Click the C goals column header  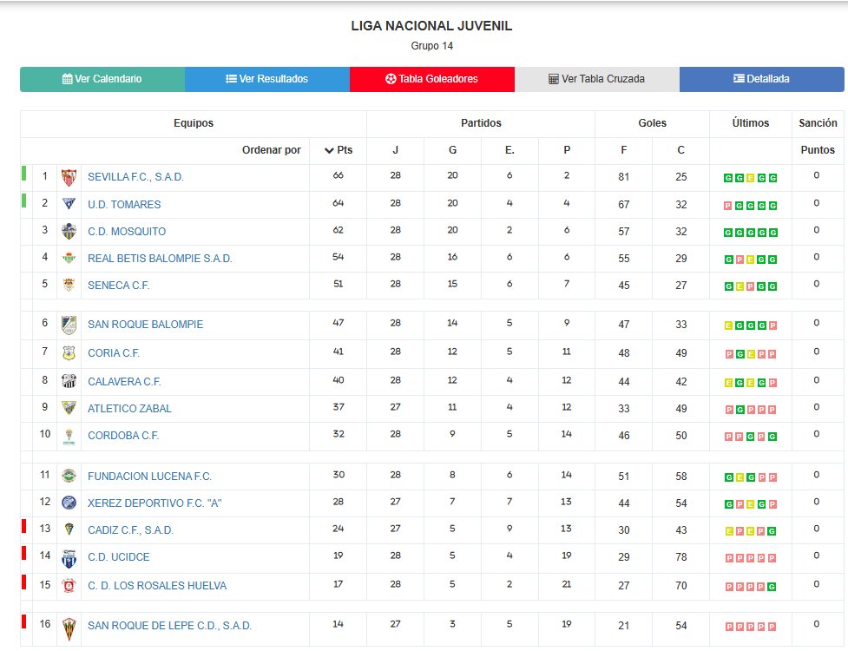pos(680,150)
